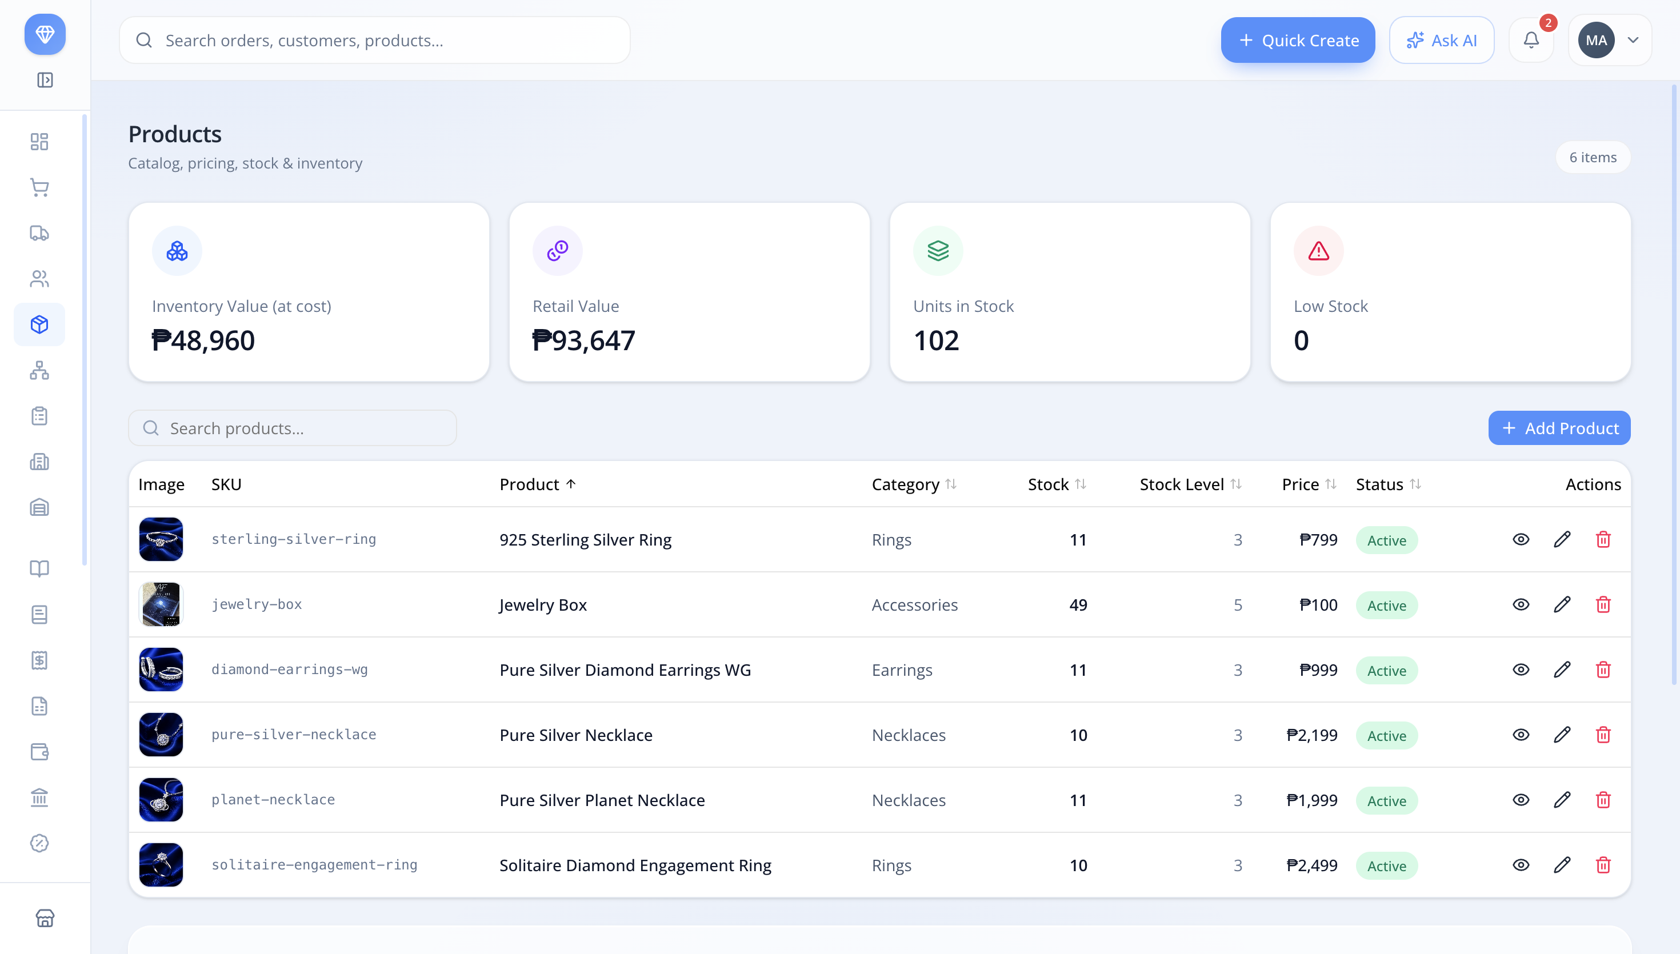Click the diamond-earrings-wg SKU text
Viewport: 1680px width, 954px height.
290,670
